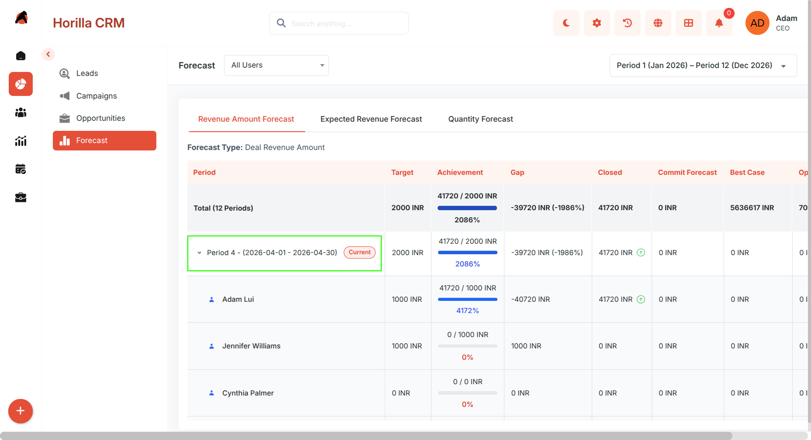Click Cynthia Palmer user row name

tap(248, 393)
